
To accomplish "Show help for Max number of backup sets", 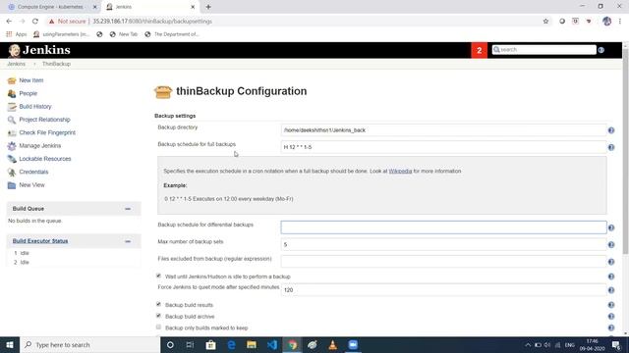I will [x=611, y=244].
